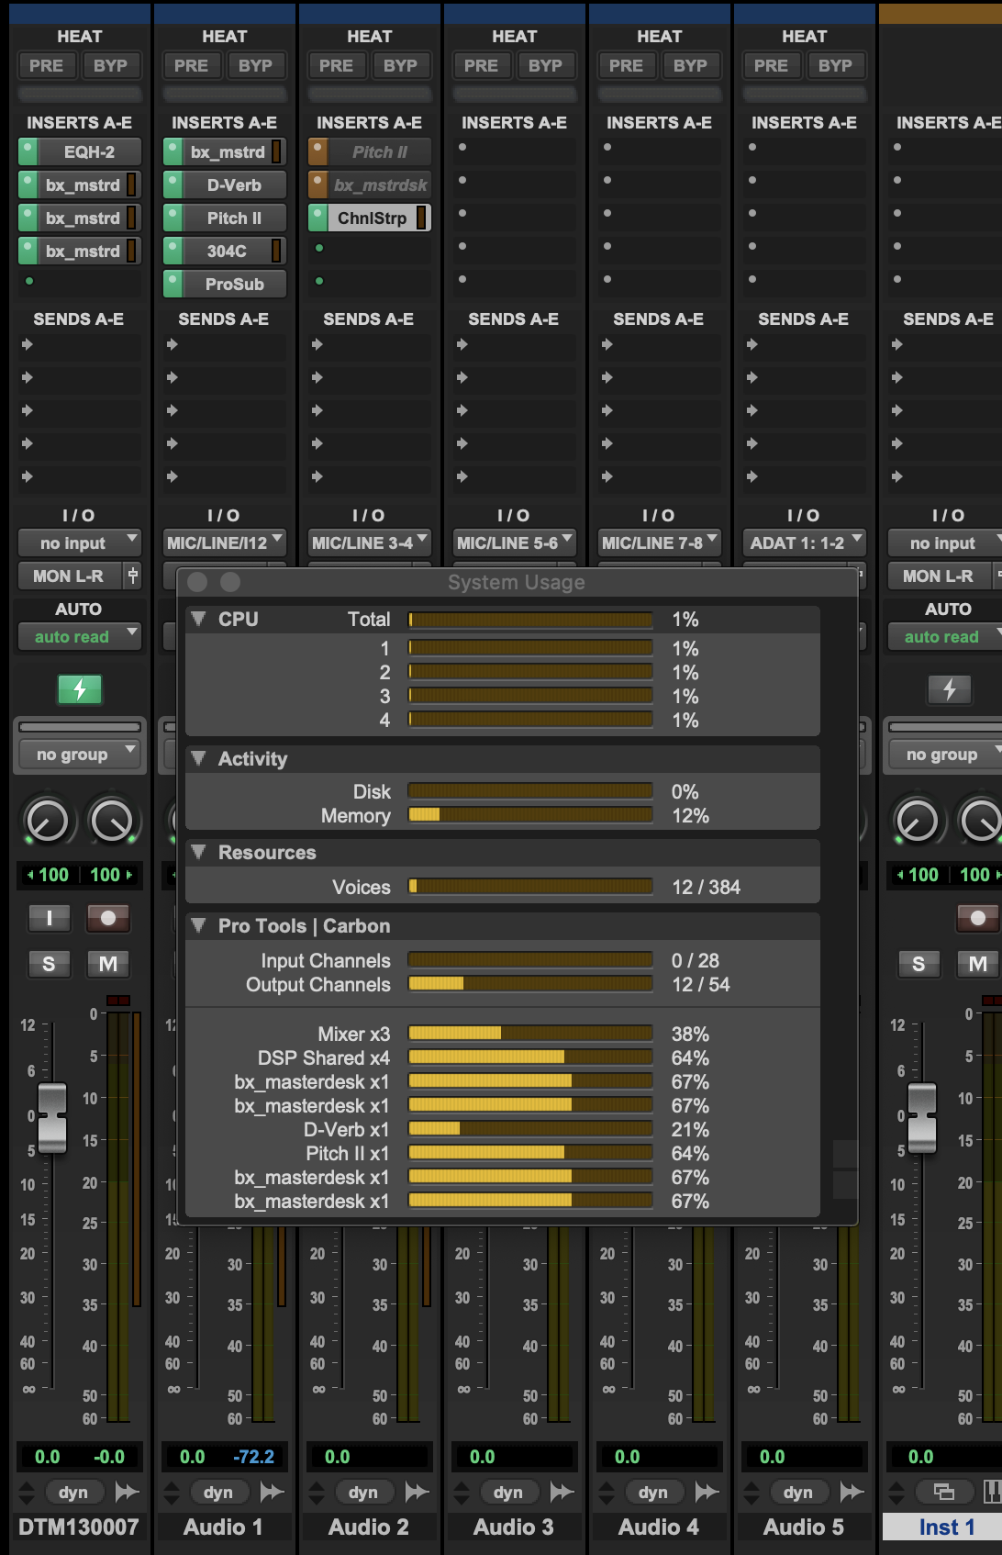This screenshot has height=1555, width=1002.
Task: Click the dyn button on Audio 4
Action: point(652,1493)
